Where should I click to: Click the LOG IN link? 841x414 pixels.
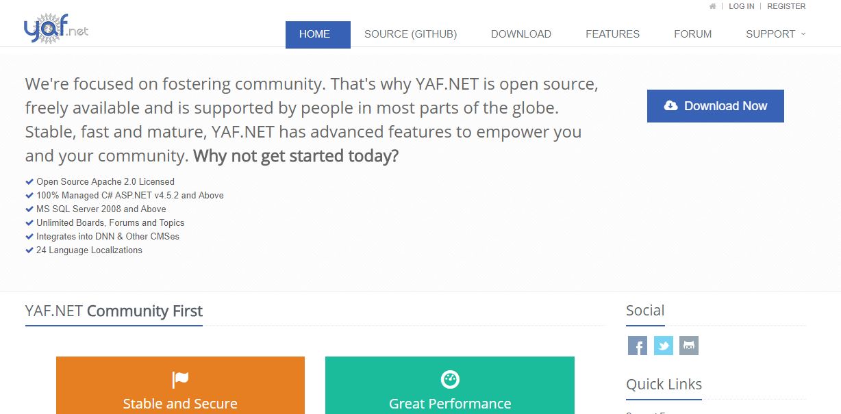(x=741, y=6)
